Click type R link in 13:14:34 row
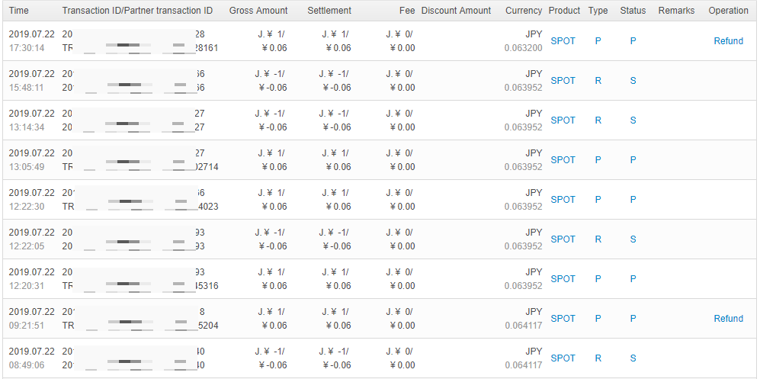 tap(598, 120)
